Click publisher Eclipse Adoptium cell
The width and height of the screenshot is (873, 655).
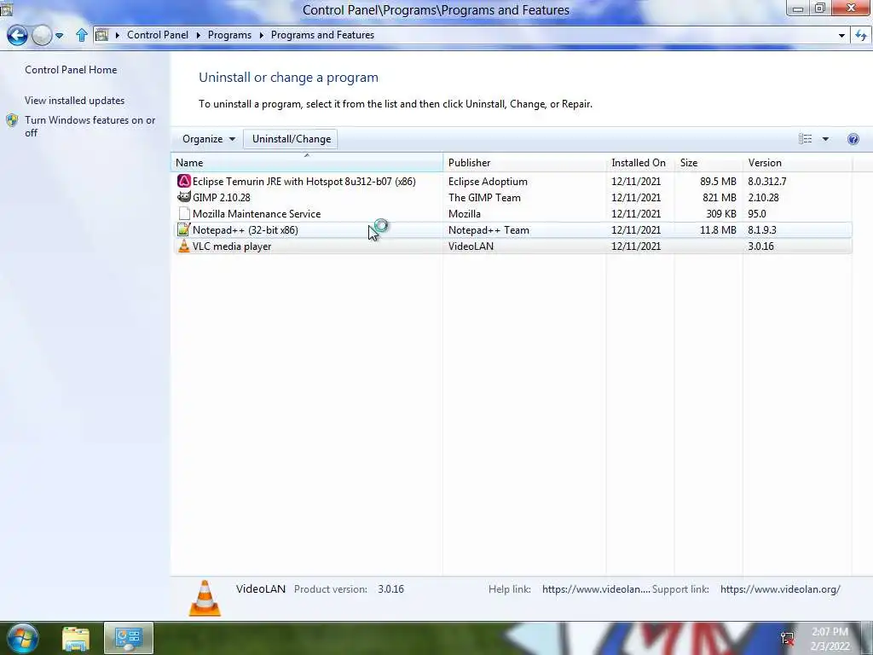[488, 181]
